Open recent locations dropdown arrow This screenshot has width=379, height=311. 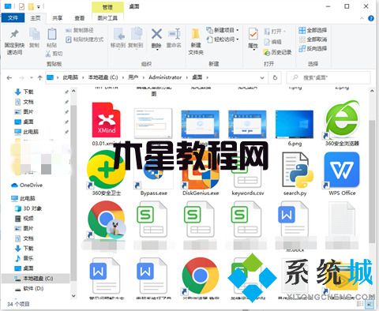click(x=32, y=77)
